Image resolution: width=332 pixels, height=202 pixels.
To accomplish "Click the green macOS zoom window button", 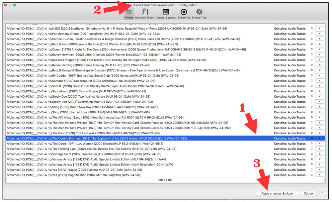I will click(15, 5).
